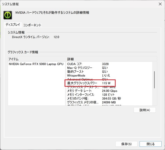Image resolution: width=165 pixels, height=150 pixels.
Task: Click the green NVIDIA info icon
Action: [8, 15]
